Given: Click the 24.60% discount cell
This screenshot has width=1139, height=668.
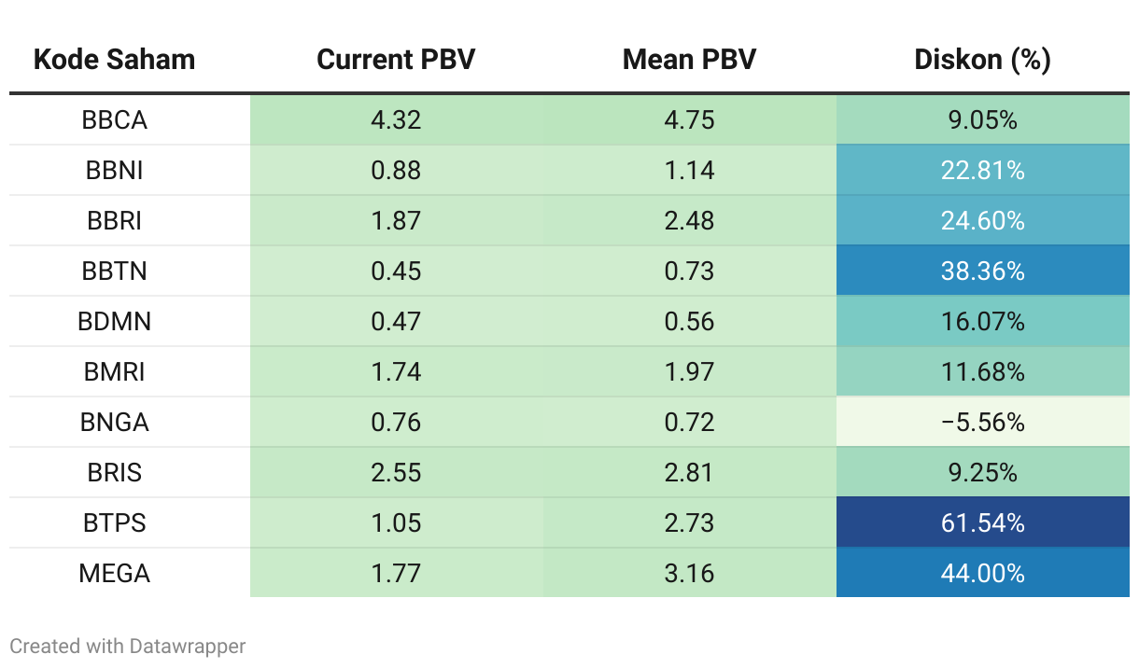Looking at the screenshot, I should (x=982, y=220).
